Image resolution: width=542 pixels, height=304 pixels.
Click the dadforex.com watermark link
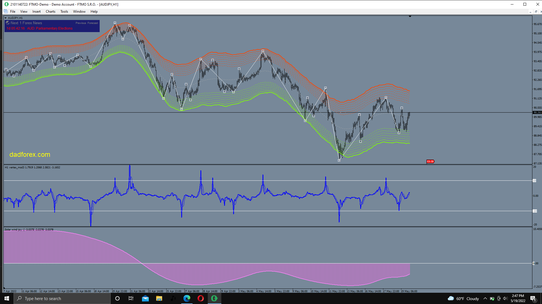point(30,155)
